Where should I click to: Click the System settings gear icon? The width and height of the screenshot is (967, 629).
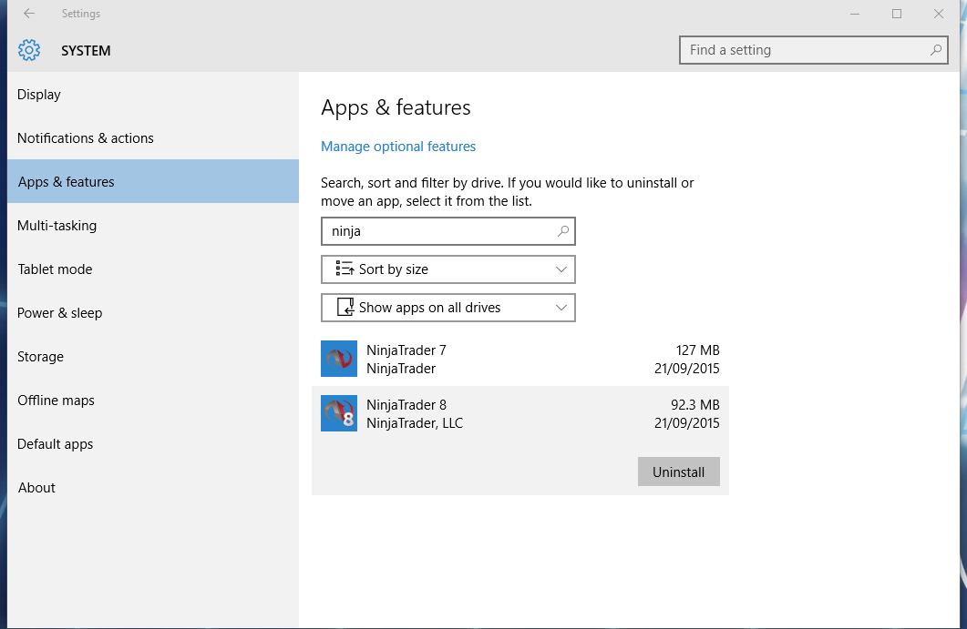point(29,50)
